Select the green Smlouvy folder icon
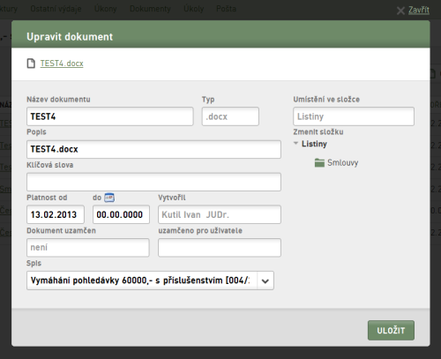Viewport: 441px width, 359px height. pyautogui.click(x=319, y=162)
